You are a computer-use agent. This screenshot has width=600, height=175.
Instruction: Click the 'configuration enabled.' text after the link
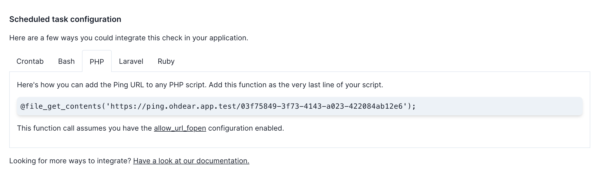pyautogui.click(x=246, y=128)
